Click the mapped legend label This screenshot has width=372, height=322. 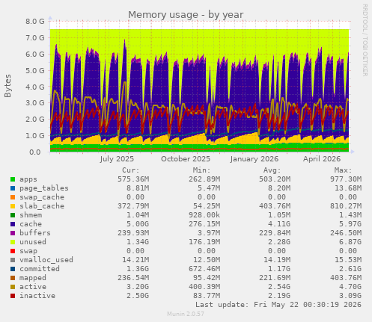[x=33, y=278]
